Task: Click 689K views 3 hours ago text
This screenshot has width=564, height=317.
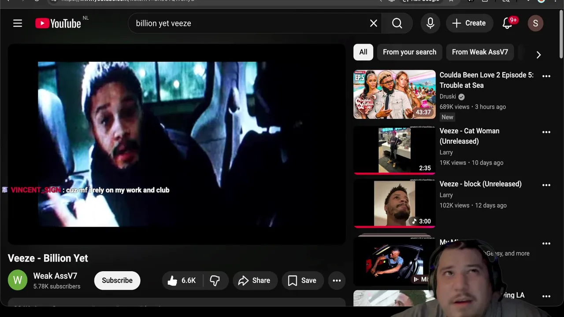Action: click(x=473, y=107)
